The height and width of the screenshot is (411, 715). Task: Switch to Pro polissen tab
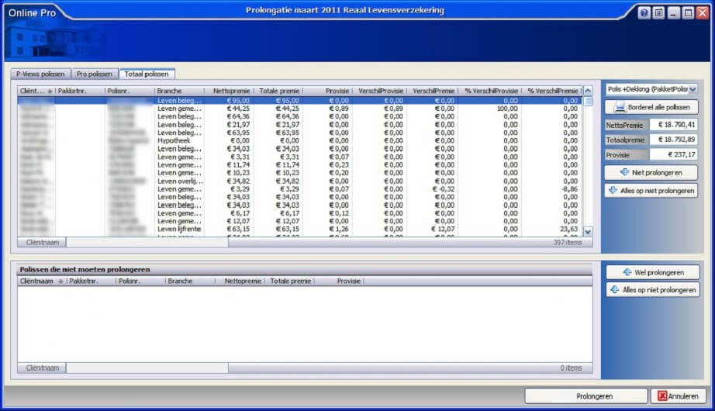click(95, 74)
